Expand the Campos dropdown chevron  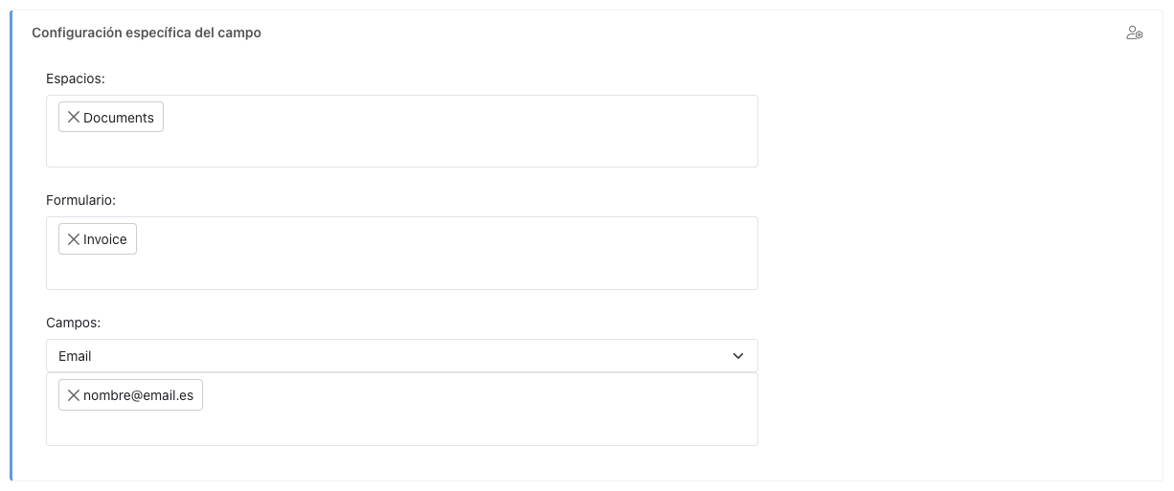tap(738, 356)
